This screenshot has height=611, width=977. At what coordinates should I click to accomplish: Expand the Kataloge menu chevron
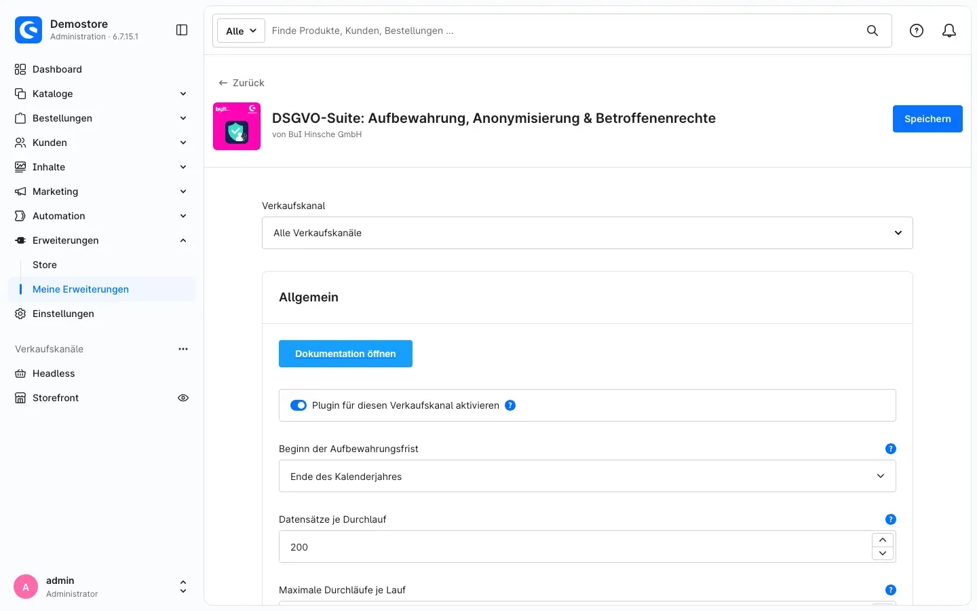pos(183,94)
